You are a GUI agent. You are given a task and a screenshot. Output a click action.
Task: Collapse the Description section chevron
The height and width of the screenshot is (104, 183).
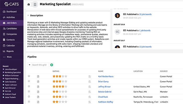pos(28,16)
